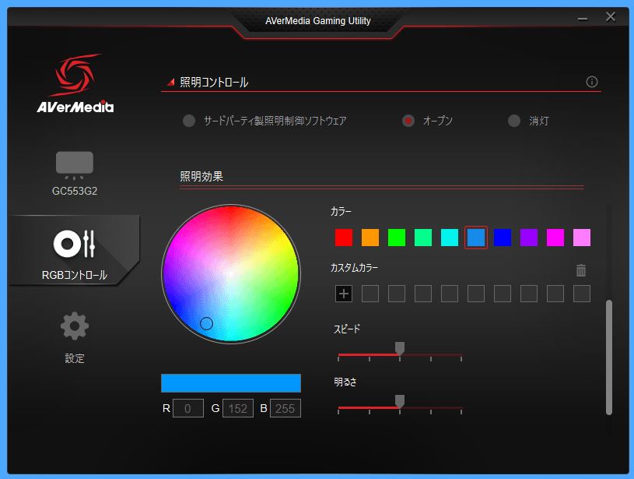Choose the cyan color swatch

click(x=450, y=238)
